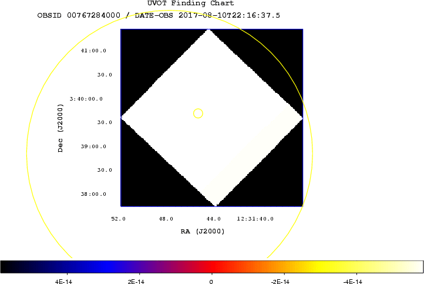Click the DATE-OBS 2017-08-10T22:16:37.5 text
Viewport: 424px width, 284px height.
(x=207, y=15)
